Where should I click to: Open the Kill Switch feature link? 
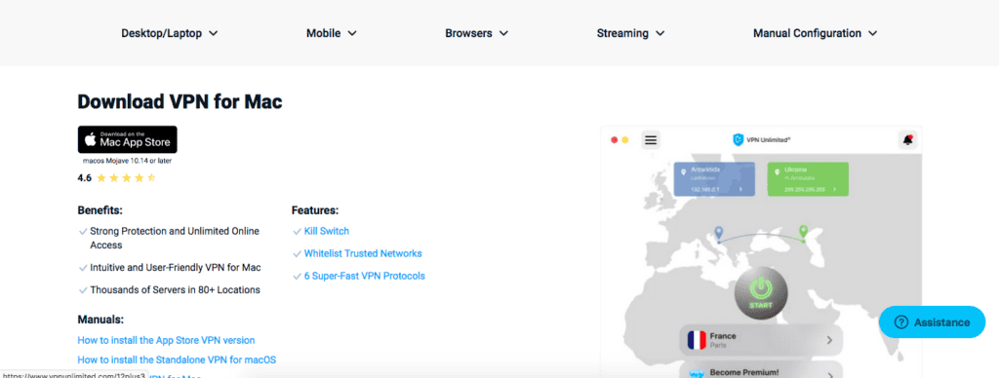326,231
